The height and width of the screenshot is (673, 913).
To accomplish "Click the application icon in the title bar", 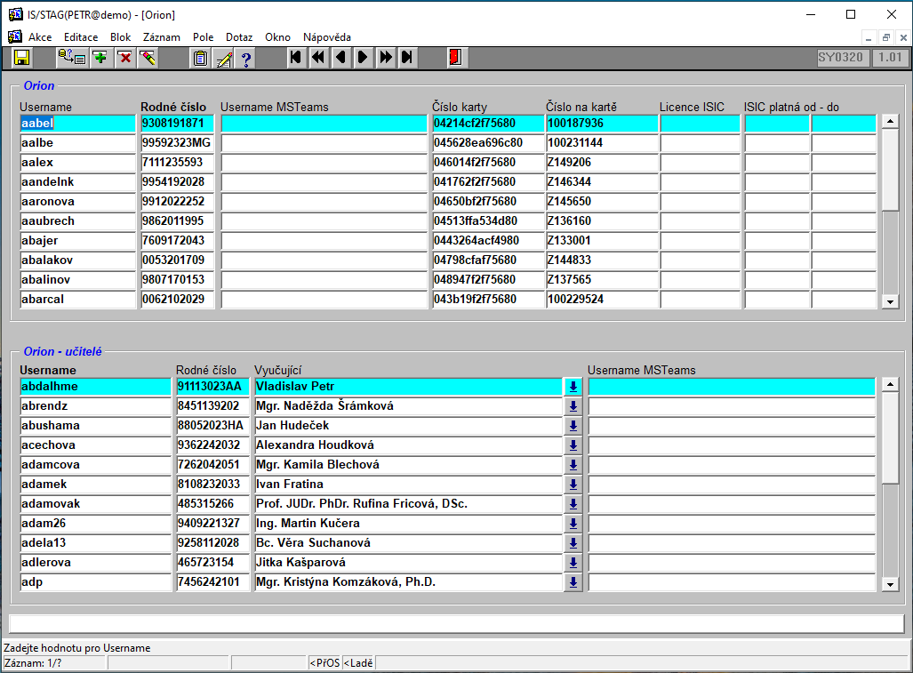I will (x=15, y=14).
